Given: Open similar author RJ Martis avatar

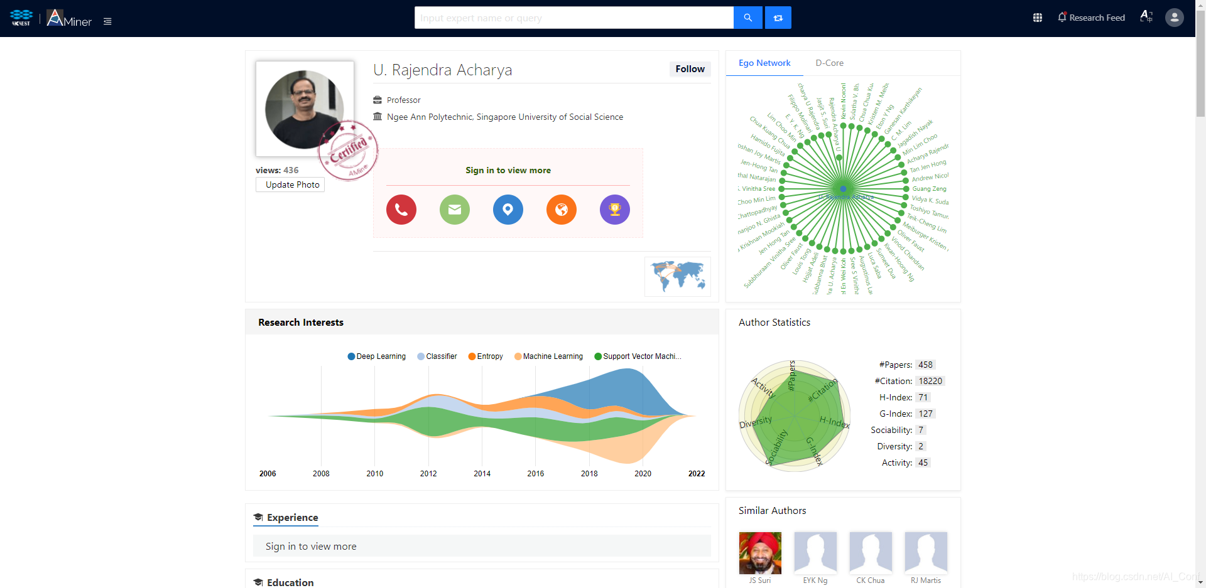Looking at the screenshot, I should [x=926, y=553].
